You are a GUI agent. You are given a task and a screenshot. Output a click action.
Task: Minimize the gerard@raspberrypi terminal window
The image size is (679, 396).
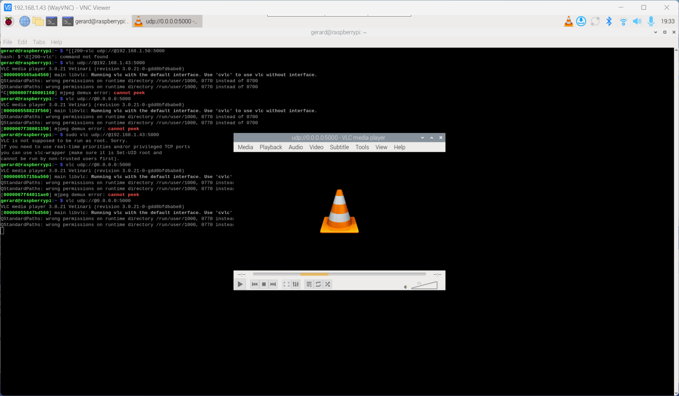pyautogui.click(x=655, y=32)
